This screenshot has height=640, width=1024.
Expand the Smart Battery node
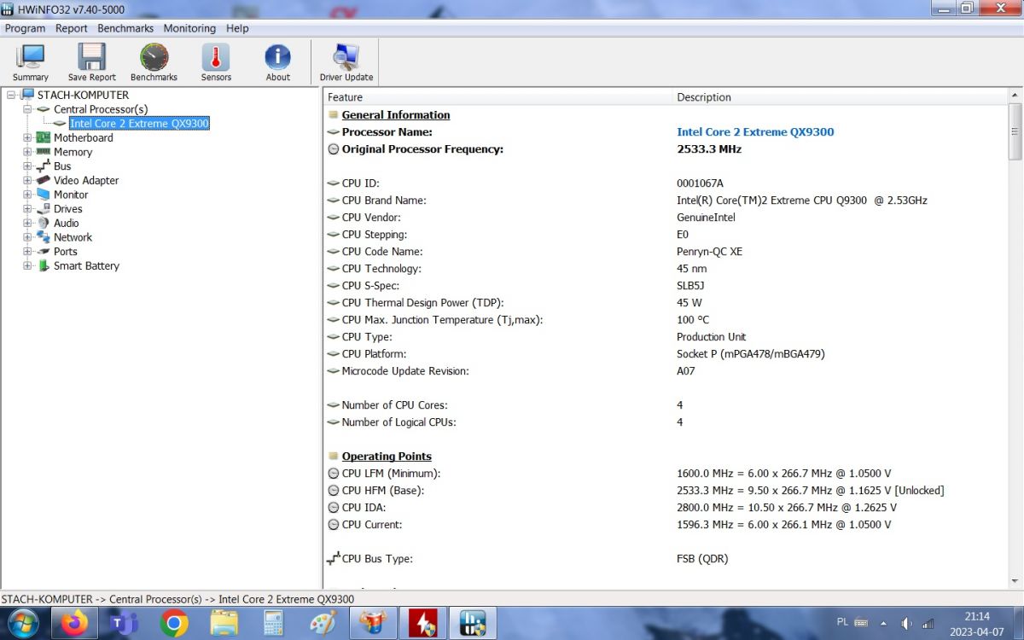pyautogui.click(x=27, y=265)
